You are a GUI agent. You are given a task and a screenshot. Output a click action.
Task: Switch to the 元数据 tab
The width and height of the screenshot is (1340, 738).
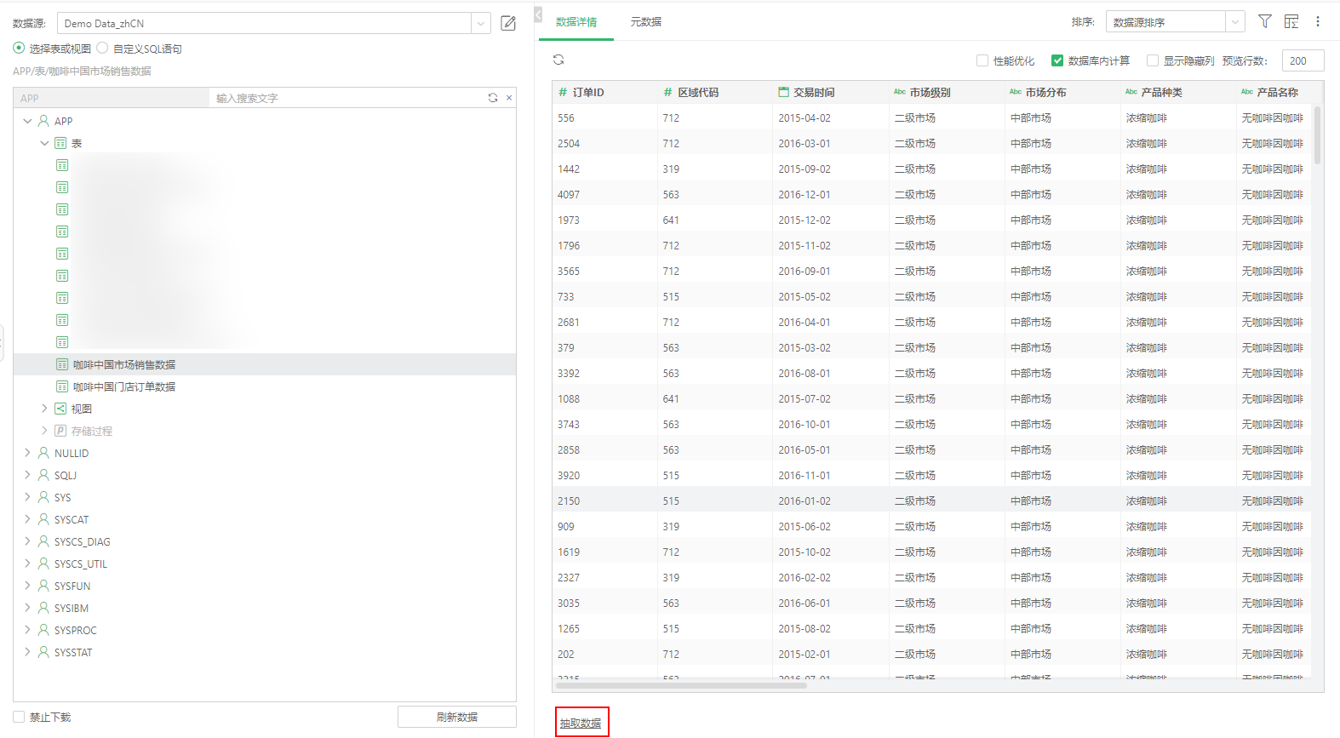645,22
